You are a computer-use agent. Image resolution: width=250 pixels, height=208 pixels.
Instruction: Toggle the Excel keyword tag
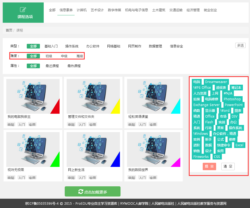[x=239, y=145]
